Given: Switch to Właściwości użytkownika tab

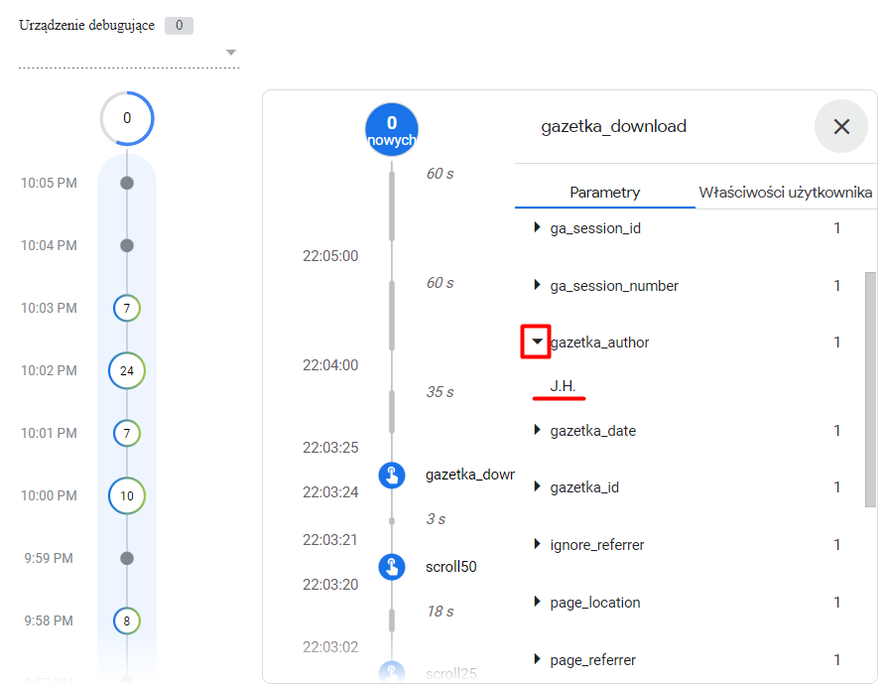Looking at the screenshot, I should (786, 193).
